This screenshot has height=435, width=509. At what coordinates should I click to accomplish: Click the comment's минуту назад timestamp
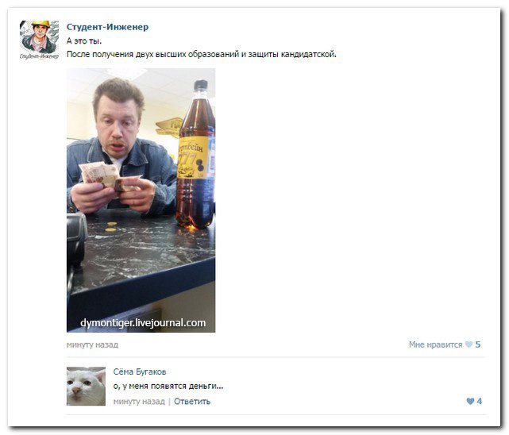pos(139,402)
